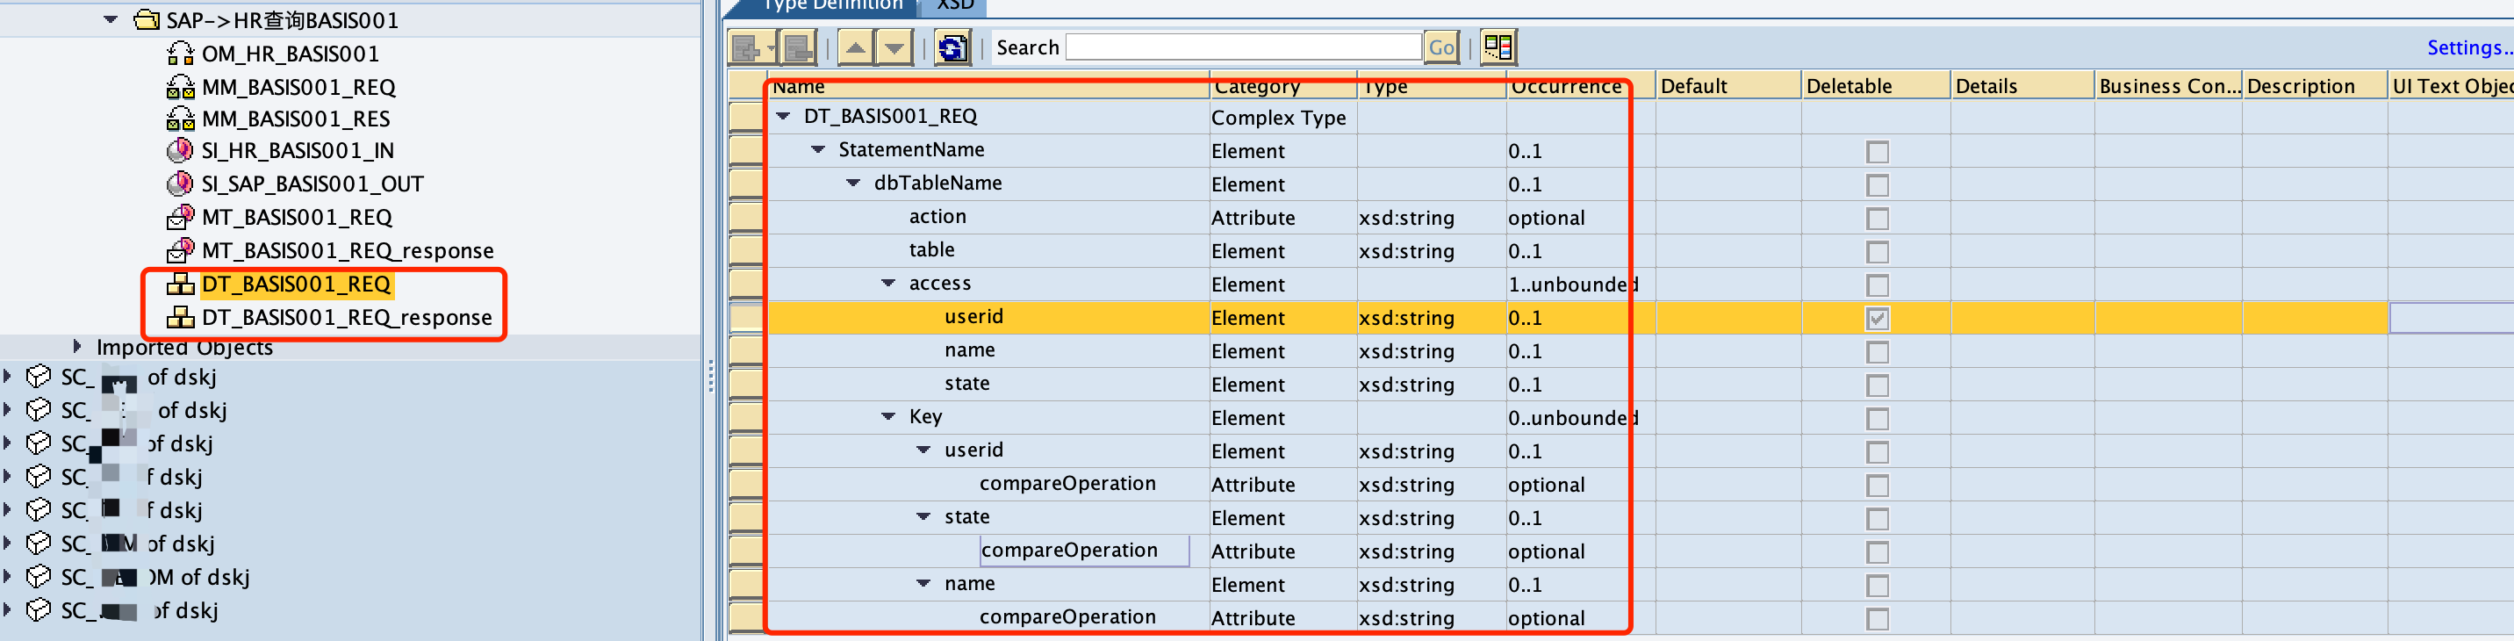The width and height of the screenshot is (2514, 641).
Task: Collapse dbTableName element node
Action: coord(853,183)
